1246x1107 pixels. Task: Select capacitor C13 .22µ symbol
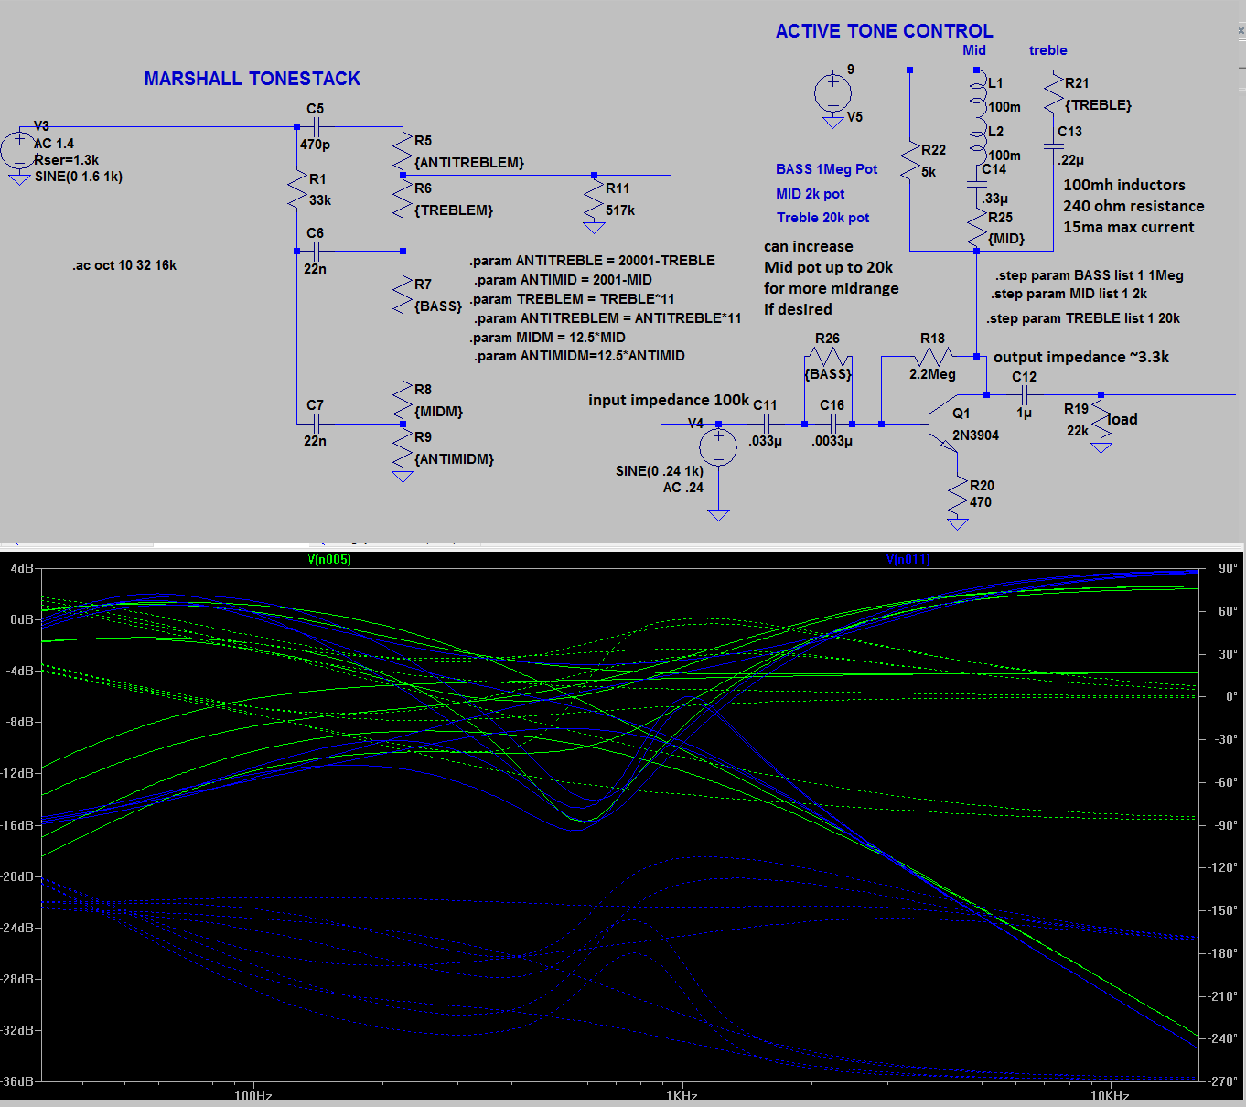pos(1054,145)
